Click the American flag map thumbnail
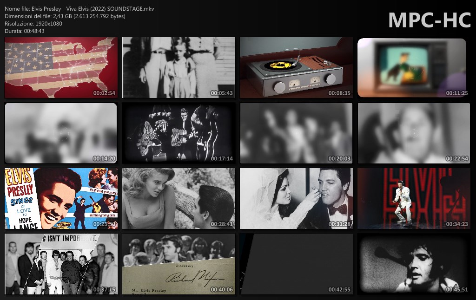This screenshot has height=300, width=476. pos(61,68)
